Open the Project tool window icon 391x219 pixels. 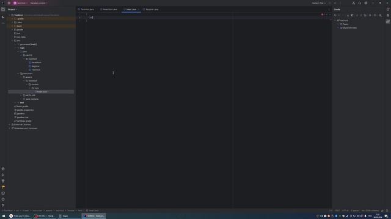3,10
